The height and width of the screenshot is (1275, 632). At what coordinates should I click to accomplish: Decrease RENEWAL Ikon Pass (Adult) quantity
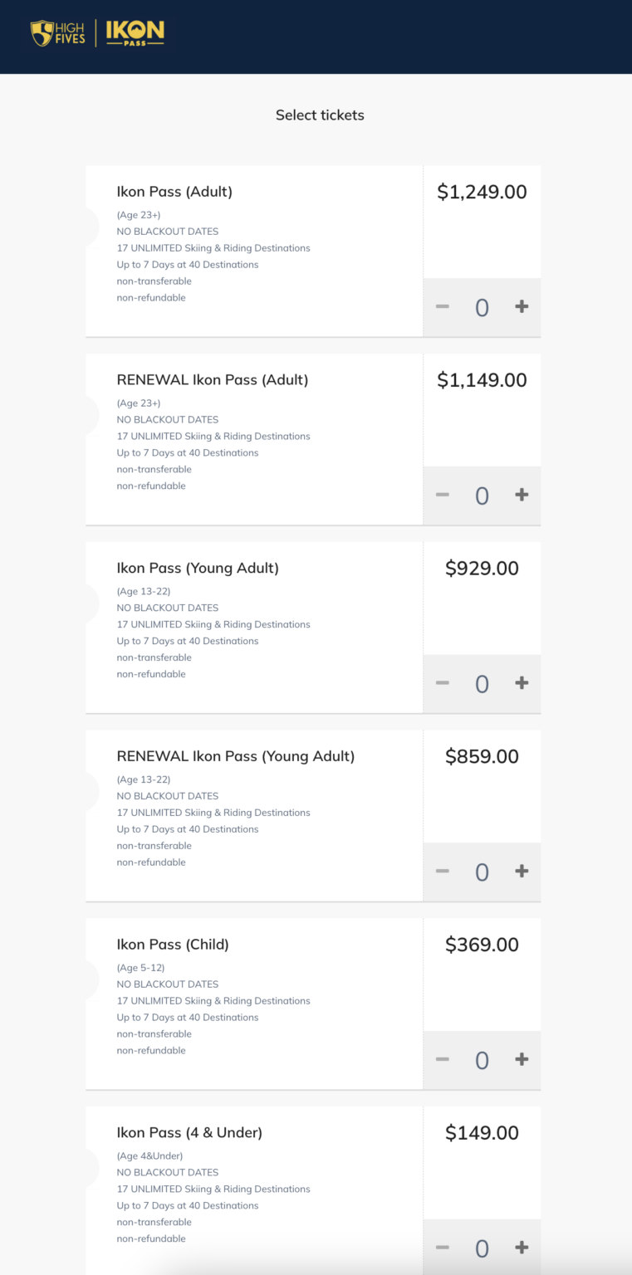pos(443,495)
